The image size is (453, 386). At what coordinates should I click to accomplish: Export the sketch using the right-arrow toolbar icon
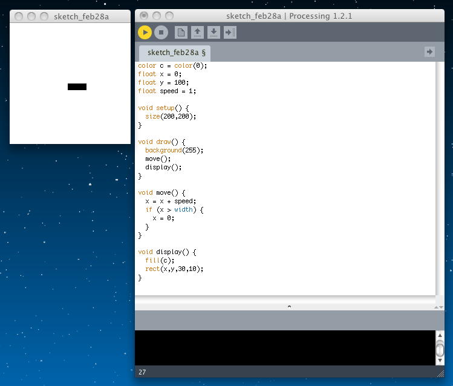coord(230,33)
